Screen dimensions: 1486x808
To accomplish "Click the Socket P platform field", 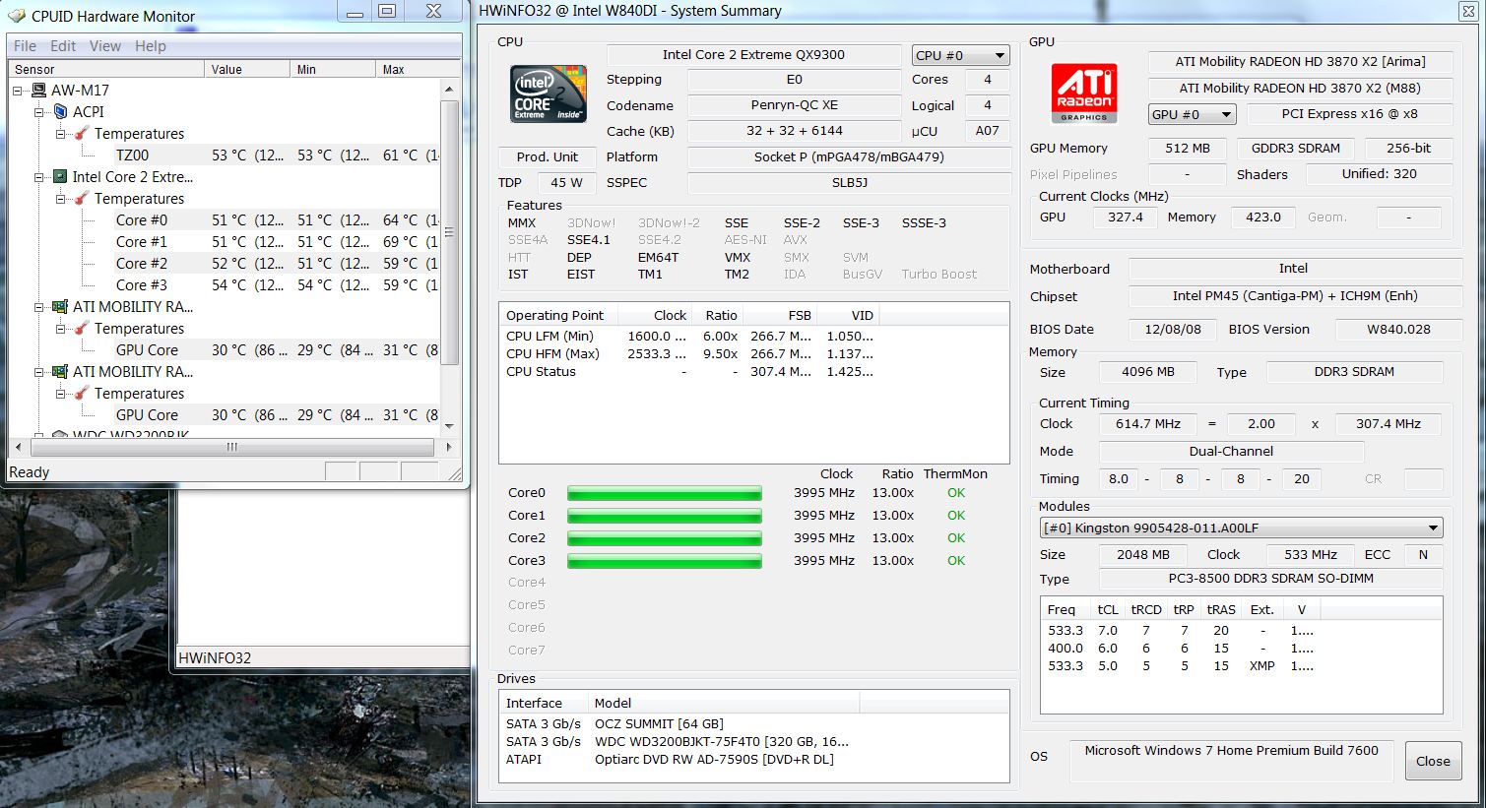I will (848, 157).
